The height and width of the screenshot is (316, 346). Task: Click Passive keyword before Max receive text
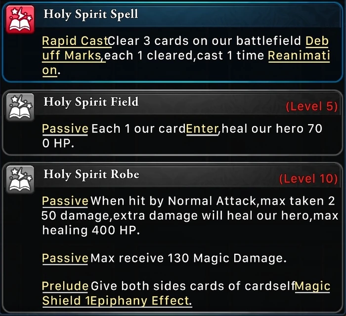click(x=65, y=258)
